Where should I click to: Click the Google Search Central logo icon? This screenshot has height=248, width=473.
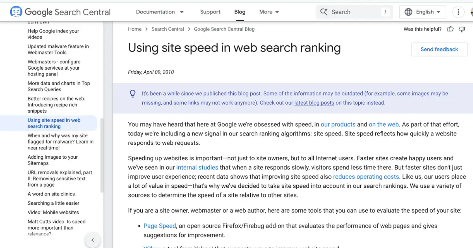[16, 12]
